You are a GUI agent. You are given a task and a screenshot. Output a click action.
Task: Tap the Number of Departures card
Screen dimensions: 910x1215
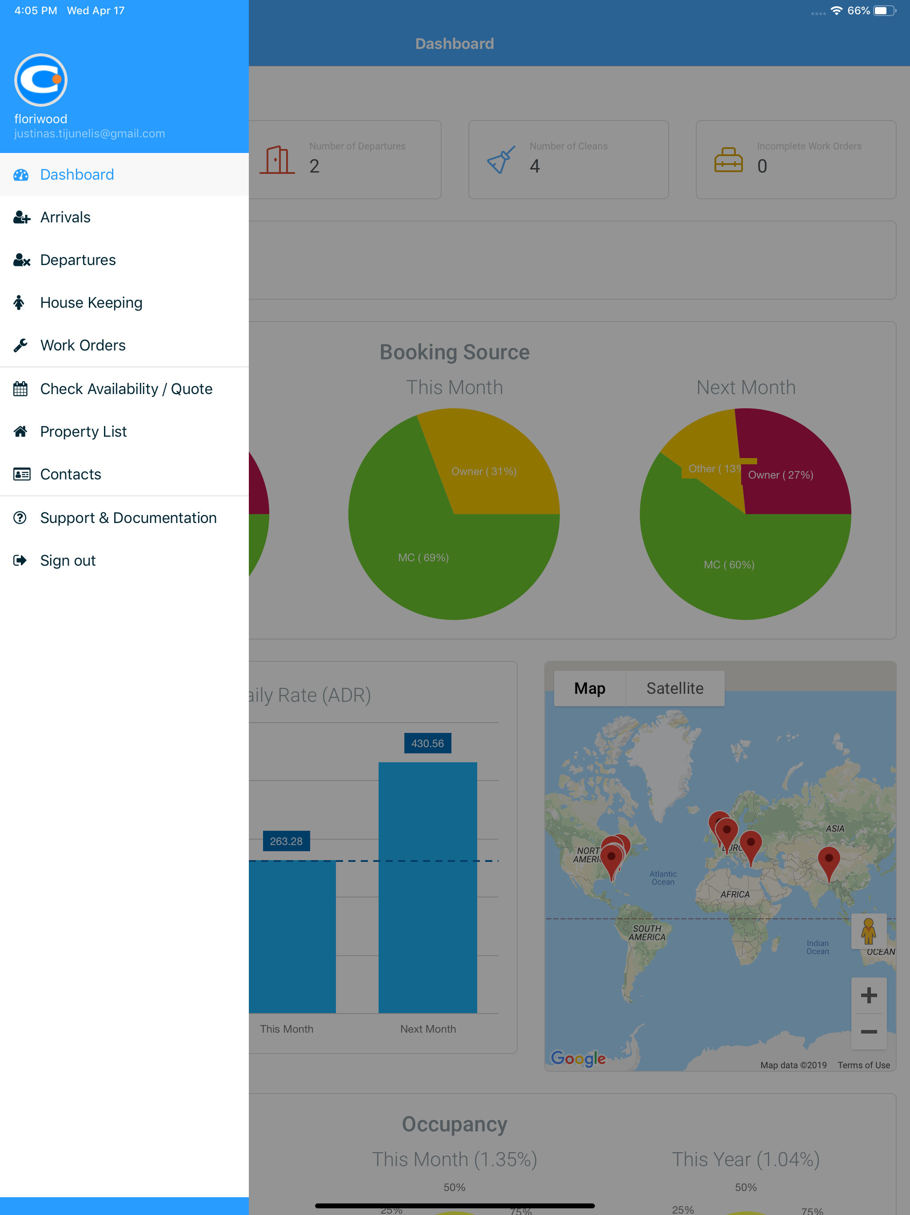pyautogui.click(x=345, y=160)
